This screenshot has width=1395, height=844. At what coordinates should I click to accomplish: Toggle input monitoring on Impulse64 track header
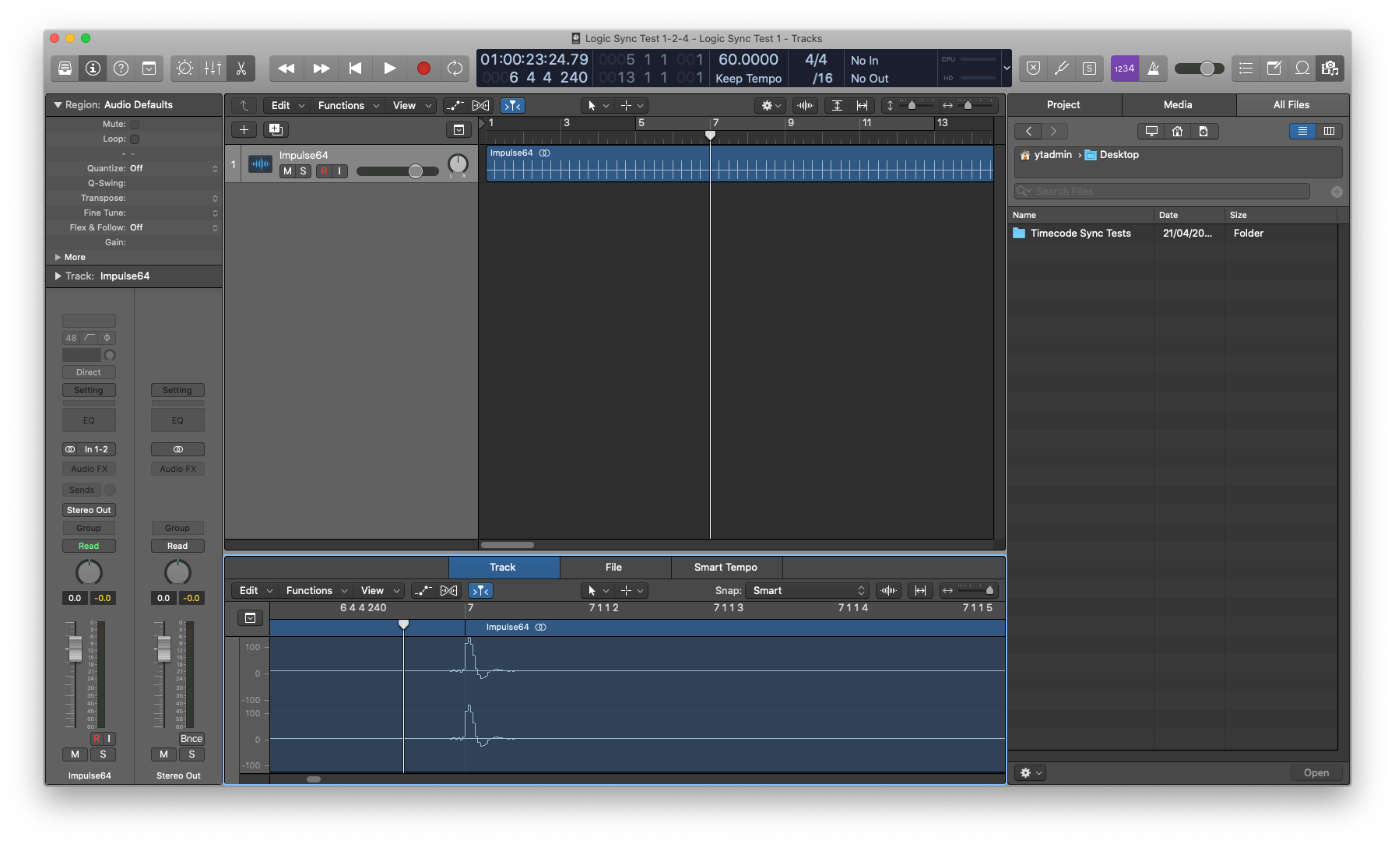click(339, 171)
